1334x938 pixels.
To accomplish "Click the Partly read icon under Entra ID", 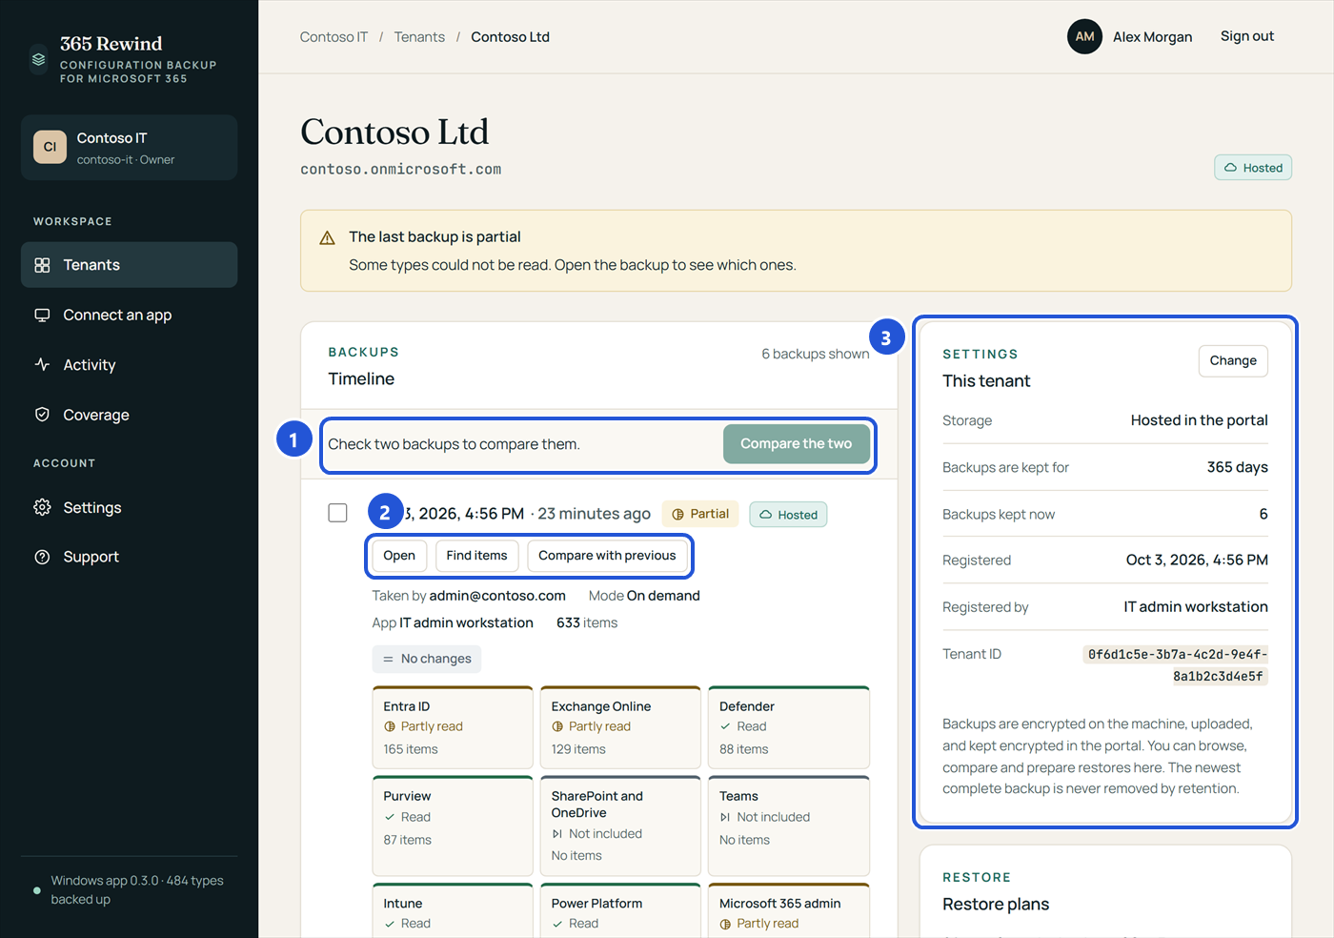I will coord(390,726).
